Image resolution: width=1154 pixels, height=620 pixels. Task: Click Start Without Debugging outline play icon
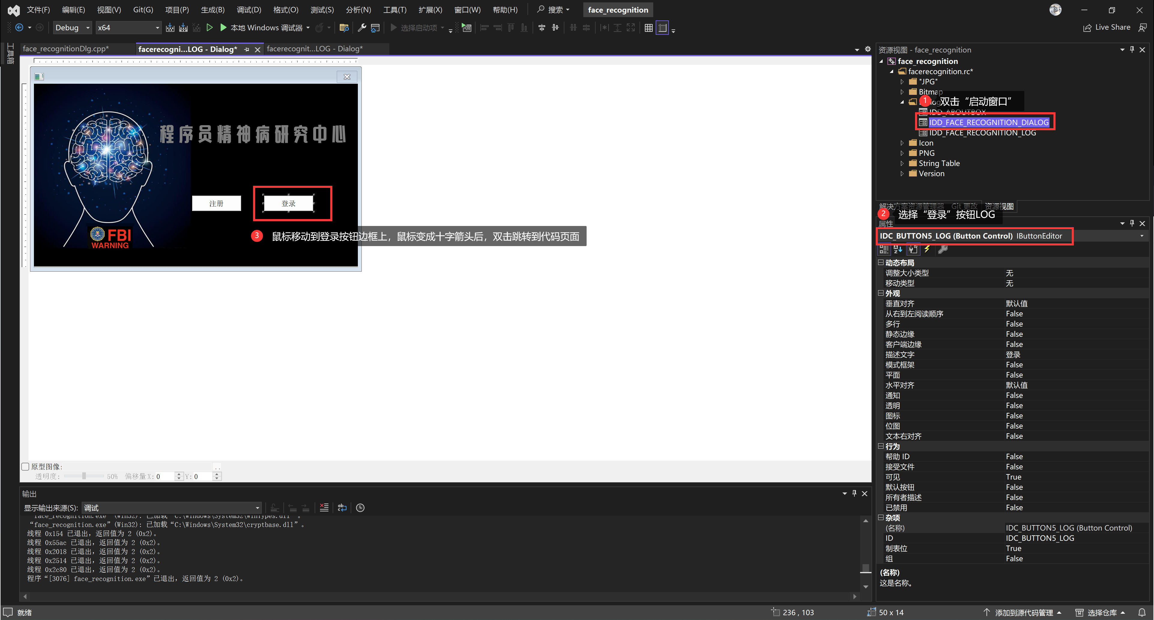pyautogui.click(x=209, y=28)
